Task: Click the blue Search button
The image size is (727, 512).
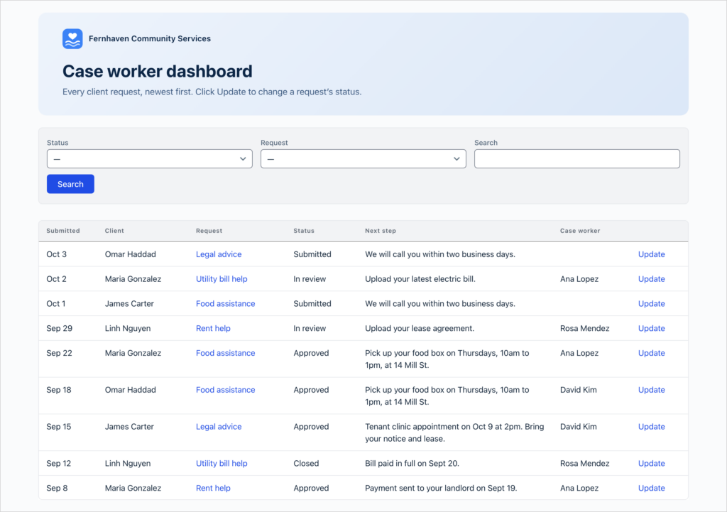Action: (x=70, y=184)
